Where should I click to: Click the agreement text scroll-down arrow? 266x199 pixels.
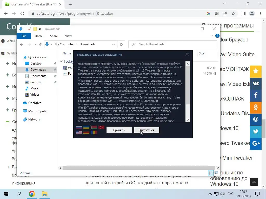188,120
